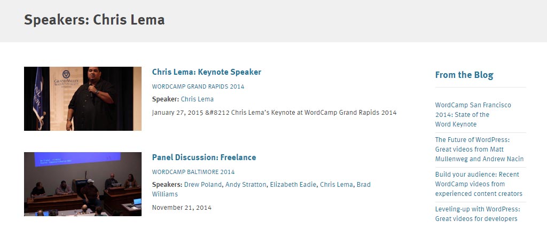This screenshot has height=229, width=547.
Task: Open Build your audience blog post
Action: 479,184
